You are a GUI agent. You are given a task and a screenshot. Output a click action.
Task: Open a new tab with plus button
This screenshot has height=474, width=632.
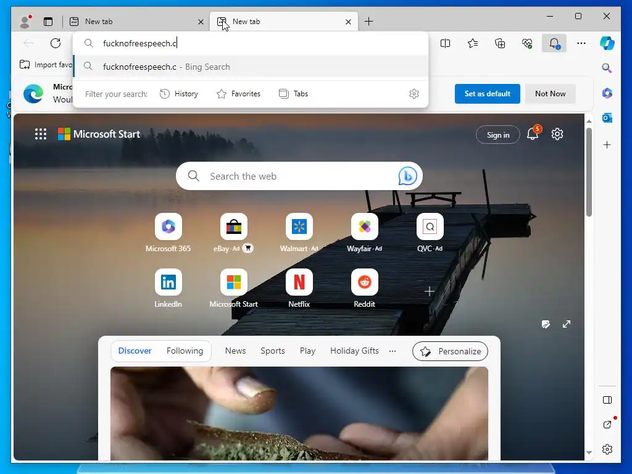tap(368, 22)
